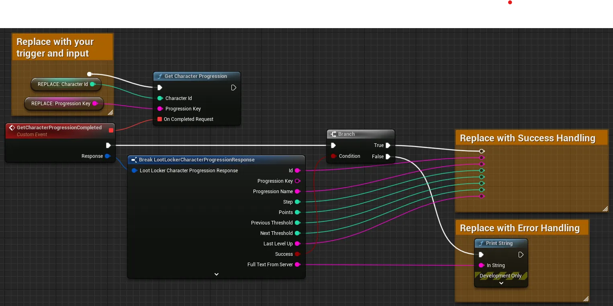Click the Next Threshold output pin
Screen dimensions: 613x306
pyautogui.click(x=298, y=233)
